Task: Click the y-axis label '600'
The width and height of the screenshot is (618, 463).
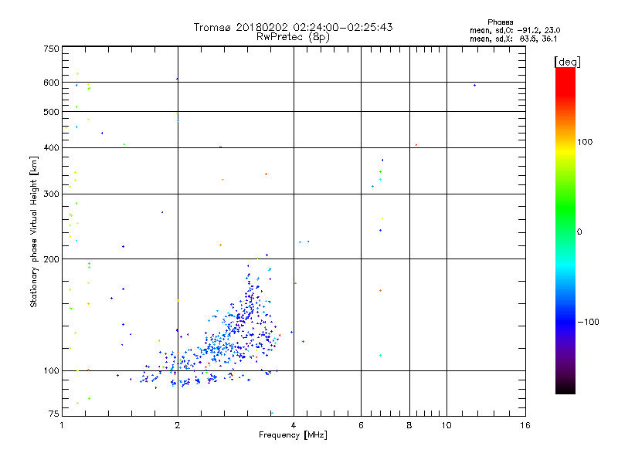Action: [x=51, y=83]
